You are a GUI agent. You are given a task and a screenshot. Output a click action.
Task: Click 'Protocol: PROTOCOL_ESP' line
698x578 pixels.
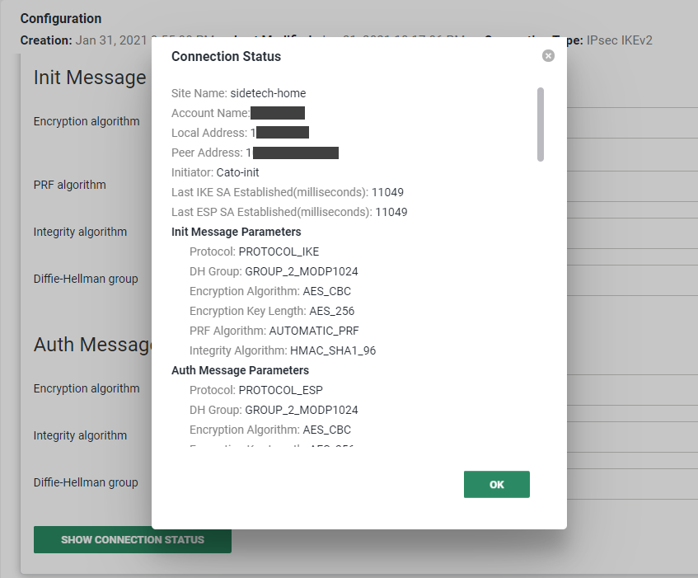click(x=256, y=390)
